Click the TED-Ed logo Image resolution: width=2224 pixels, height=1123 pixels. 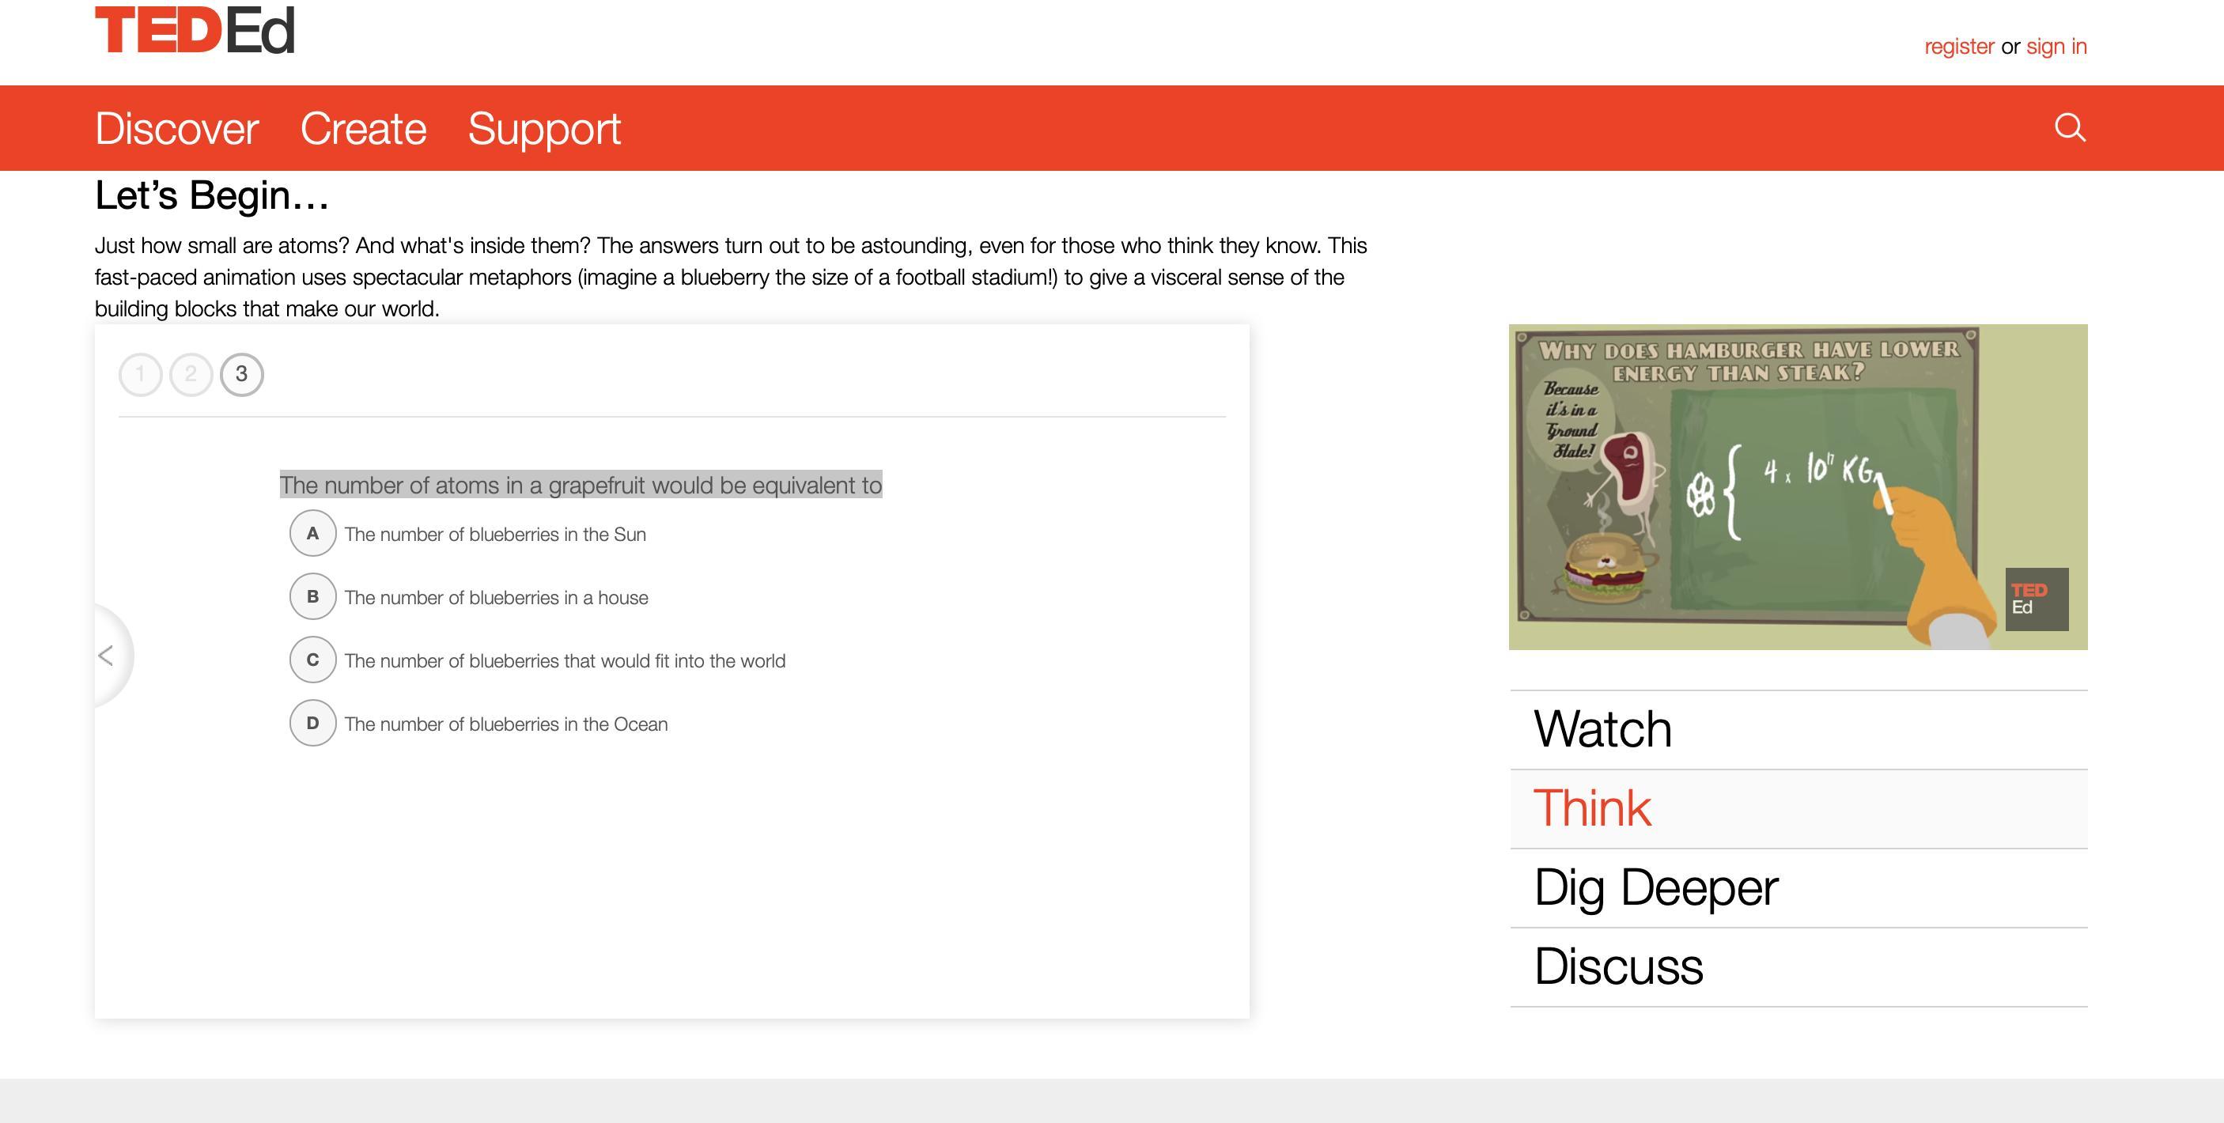(195, 30)
